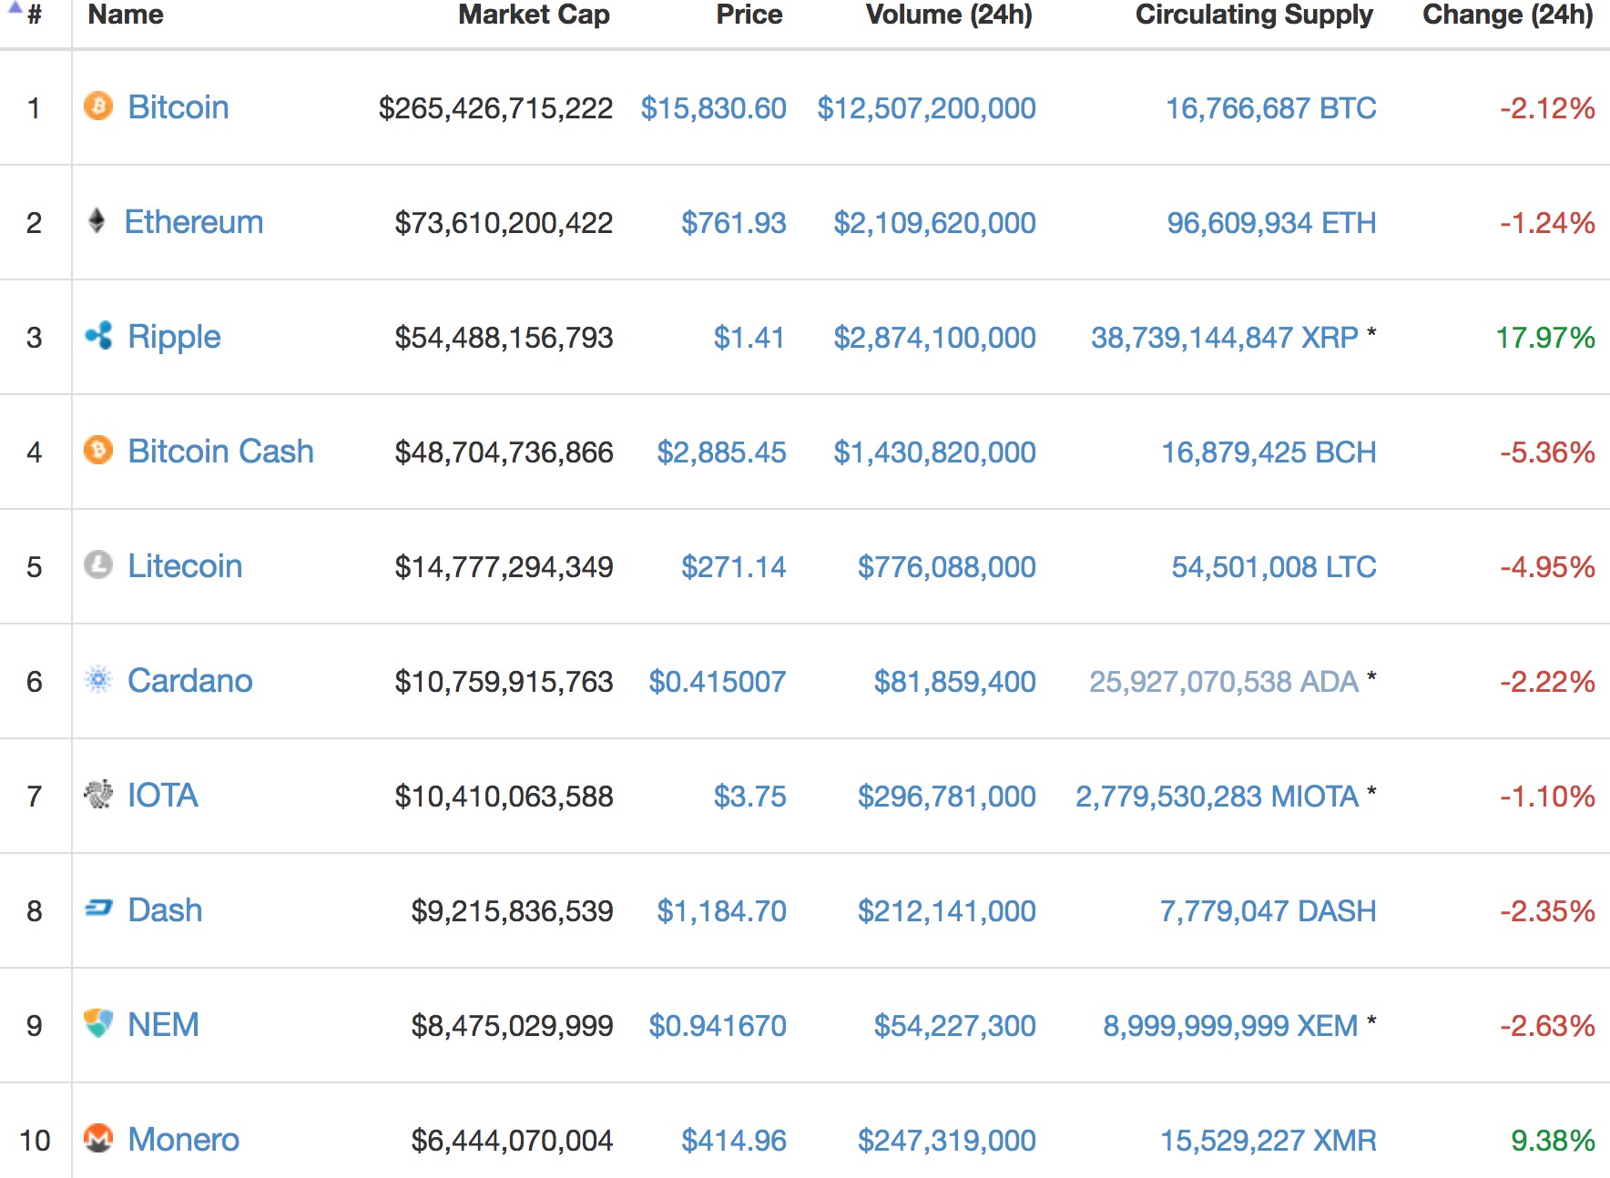Click the Bitcoin Cash logo icon

[x=98, y=451]
